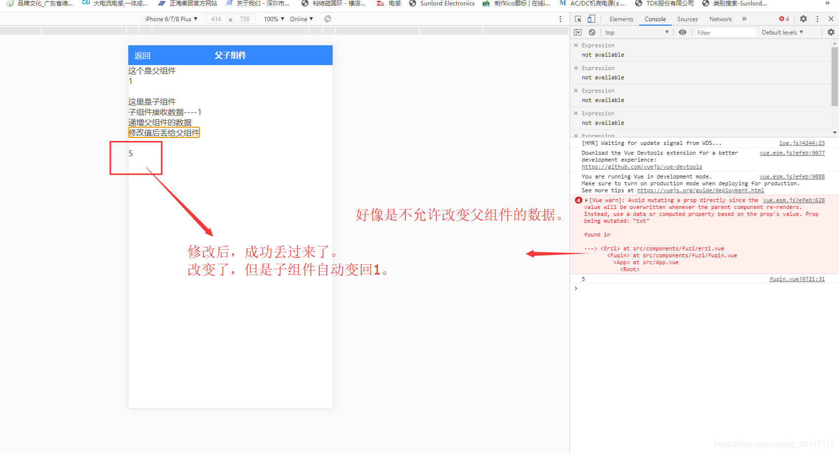Image resolution: width=839 pixels, height=453 pixels.
Task: Expand the Vue warn error message
Action: coord(586,200)
